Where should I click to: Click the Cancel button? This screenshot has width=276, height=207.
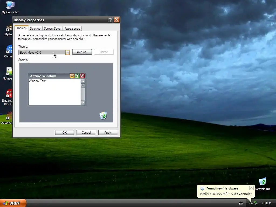86,133
